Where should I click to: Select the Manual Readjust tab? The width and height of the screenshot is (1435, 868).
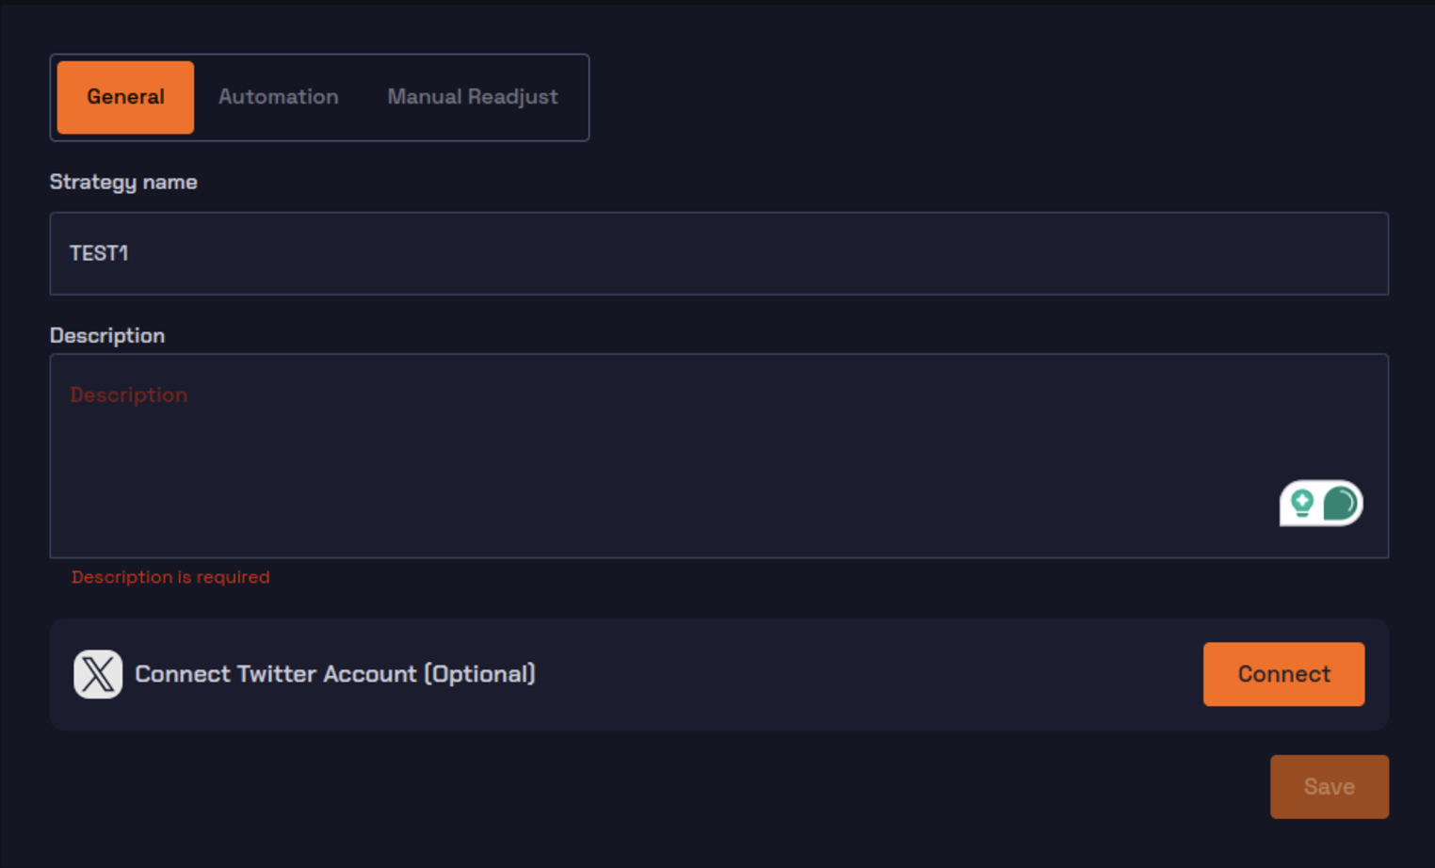(472, 97)
